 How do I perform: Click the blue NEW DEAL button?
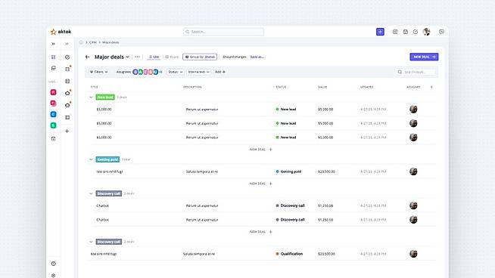pos(424,57)
